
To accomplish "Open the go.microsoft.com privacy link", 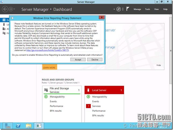I will click(48, 50).
